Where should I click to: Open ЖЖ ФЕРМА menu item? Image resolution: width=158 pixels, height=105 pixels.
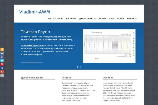[x=71, y=19]
